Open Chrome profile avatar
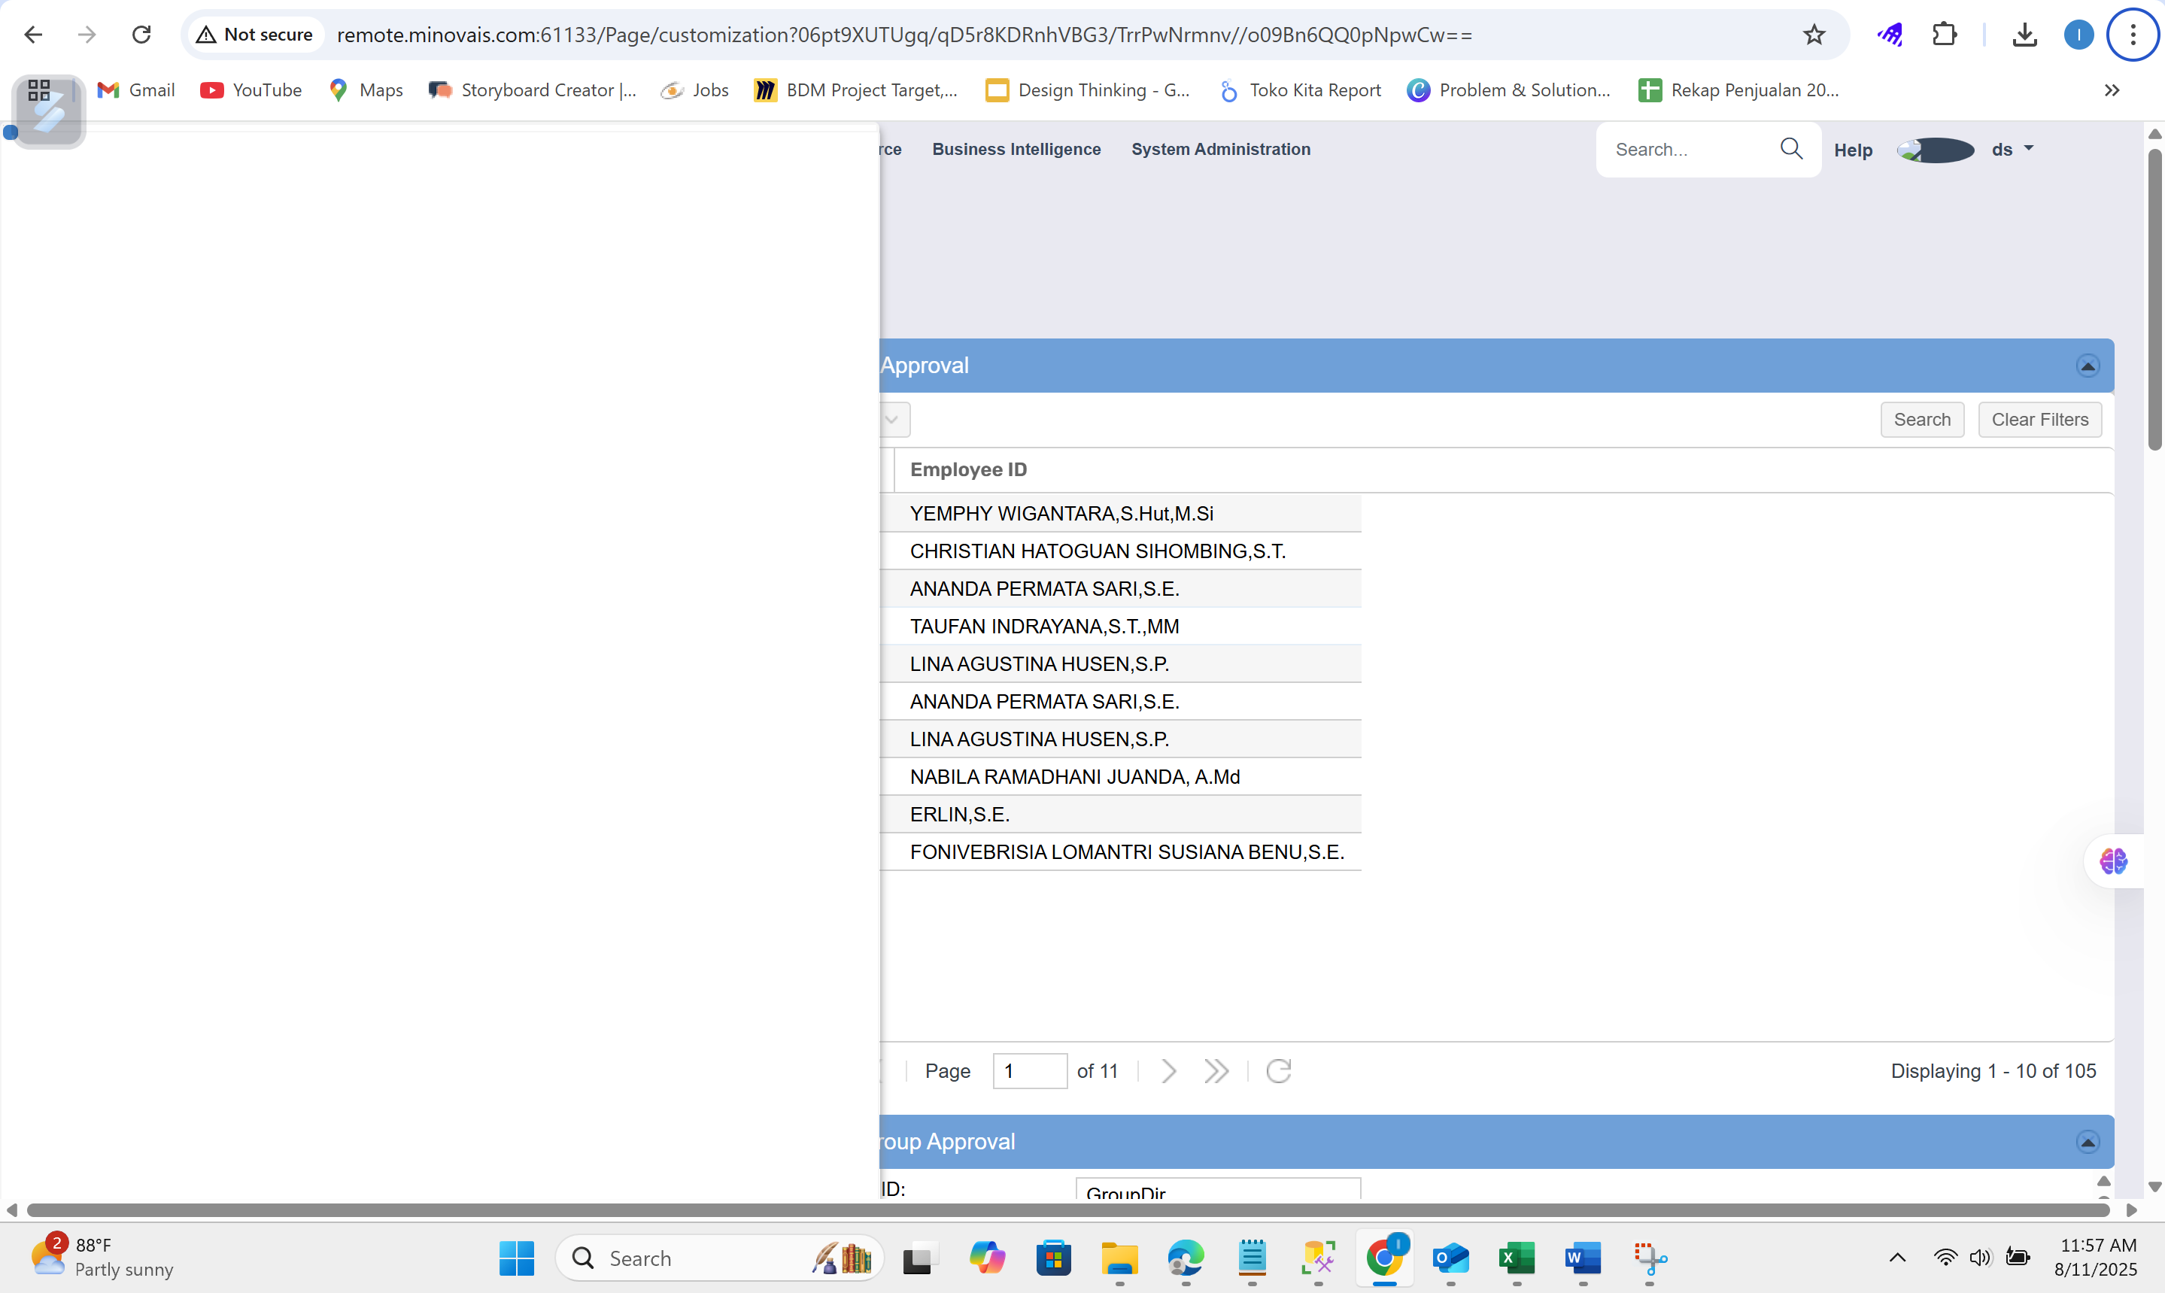The image size is (2165, 1293). pyautogui.click(x=2078, y=35)
